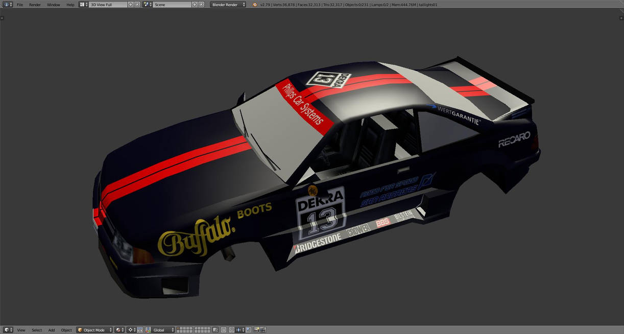Add a new scene
The height and width of the screenshot is (334, 624).
[195, 4]
